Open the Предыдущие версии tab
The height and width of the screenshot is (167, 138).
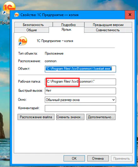[x=108, y=25]
